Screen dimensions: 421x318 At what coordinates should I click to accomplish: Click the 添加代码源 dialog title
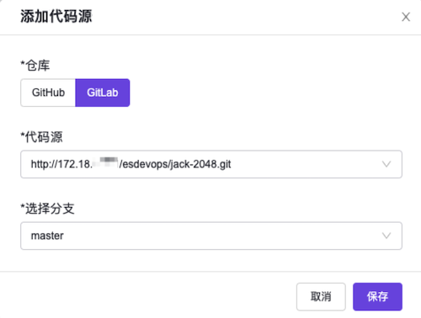(56, 16)
